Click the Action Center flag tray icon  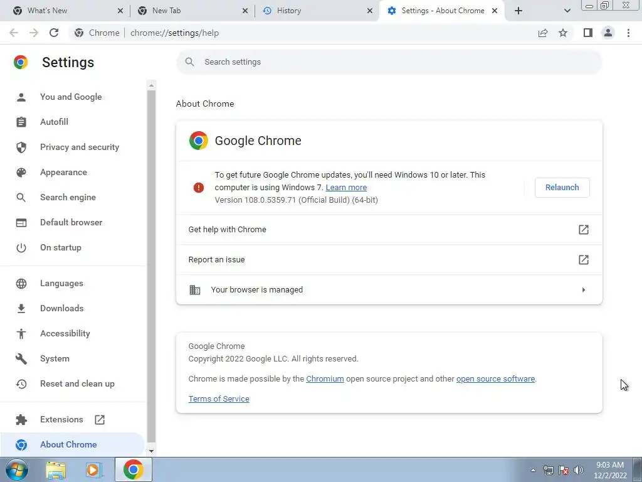point(564,470)
